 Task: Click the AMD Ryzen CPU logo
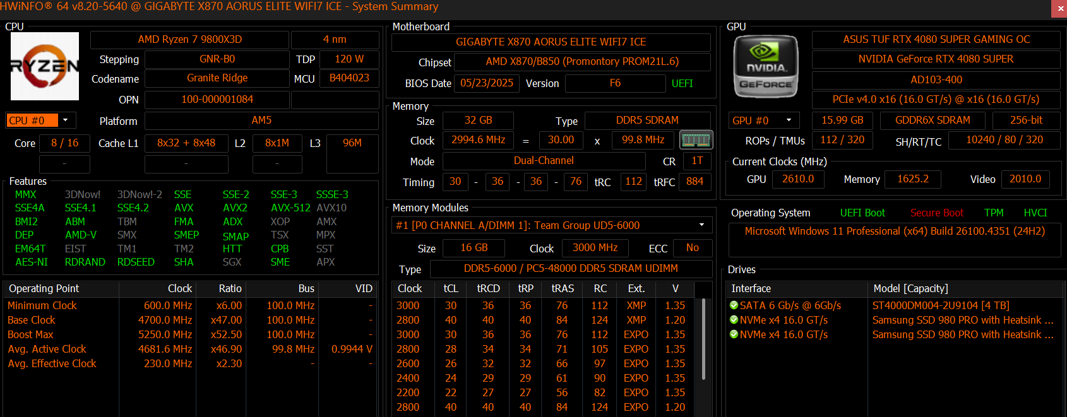[x=45, y=66]
